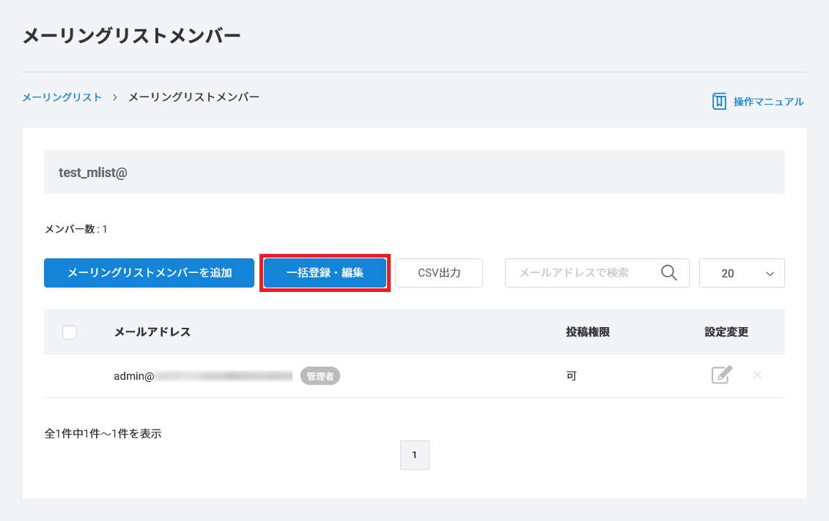
Task: Click the magnifying glass search icon
Action: point(668,272)
